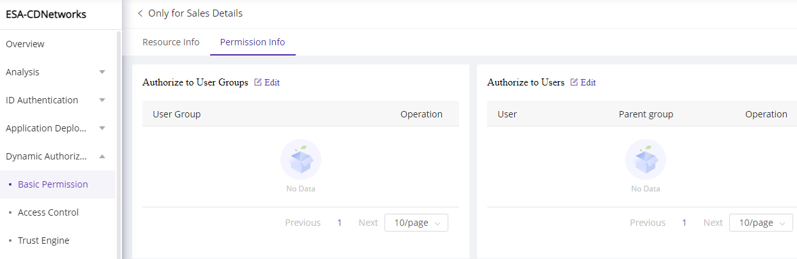The image size is (797, 259).
Task: Click Edit for Authorize to User Groups
Action: click(272, 82)
